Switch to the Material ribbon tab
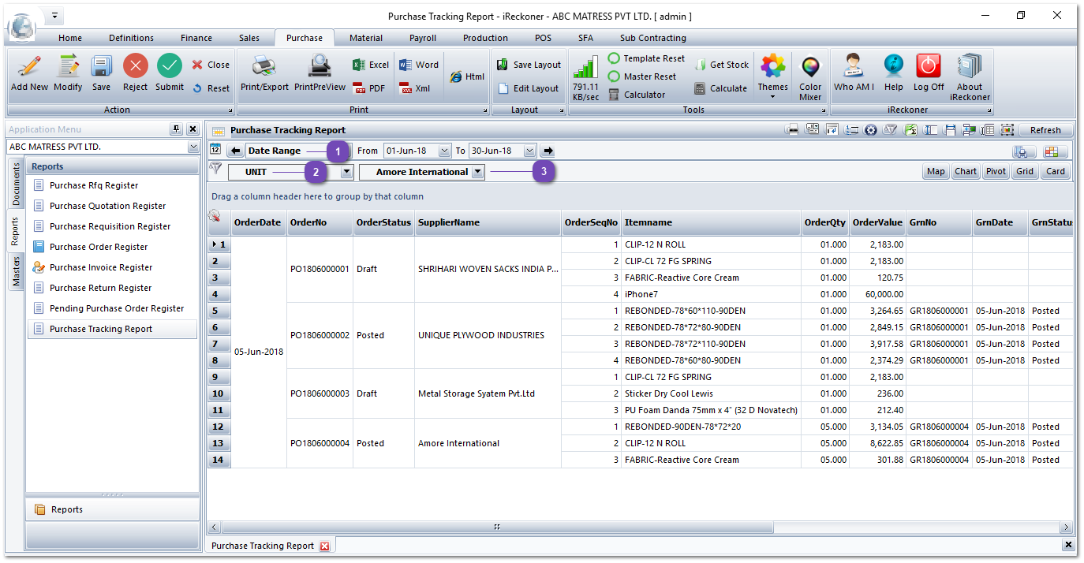The width and height of the screenshot is (1084, 563). [366, 37]
